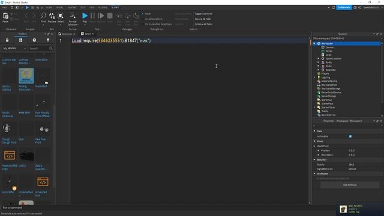This screenshot has height=216, width=384.
Task: Start the game with Play button
Action: pyautogui.click(x=85, y=16)
